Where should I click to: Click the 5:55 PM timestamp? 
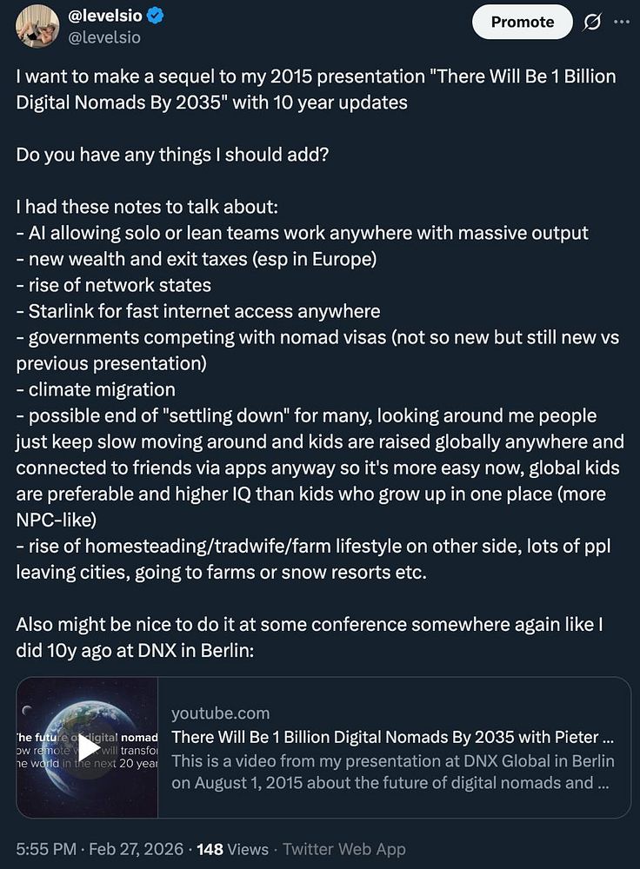coord(44,849)
